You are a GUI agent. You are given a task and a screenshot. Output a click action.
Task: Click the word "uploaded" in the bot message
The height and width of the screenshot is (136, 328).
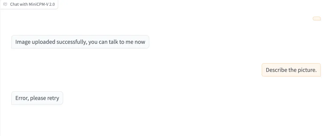click(43, 42)
